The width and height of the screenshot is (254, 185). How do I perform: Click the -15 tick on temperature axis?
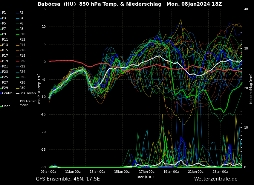point(43,115)
